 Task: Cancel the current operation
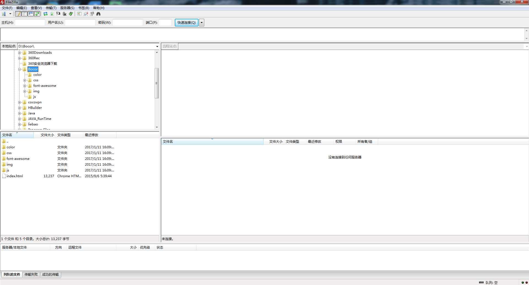click(58, 14)
